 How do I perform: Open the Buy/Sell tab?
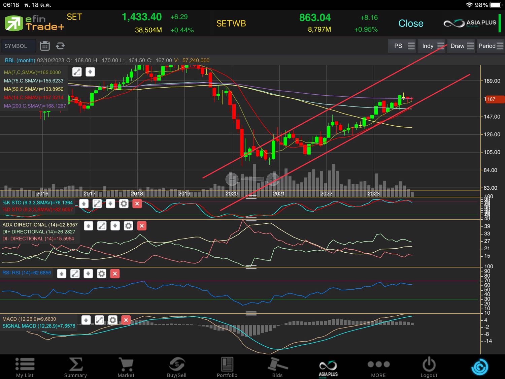[176, 367]
